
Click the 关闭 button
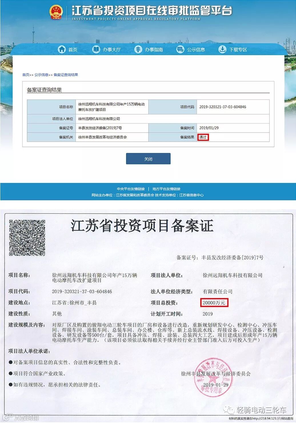148,159
